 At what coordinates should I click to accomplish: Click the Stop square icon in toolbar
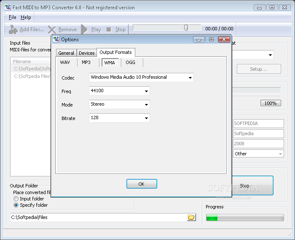[109, 29]
